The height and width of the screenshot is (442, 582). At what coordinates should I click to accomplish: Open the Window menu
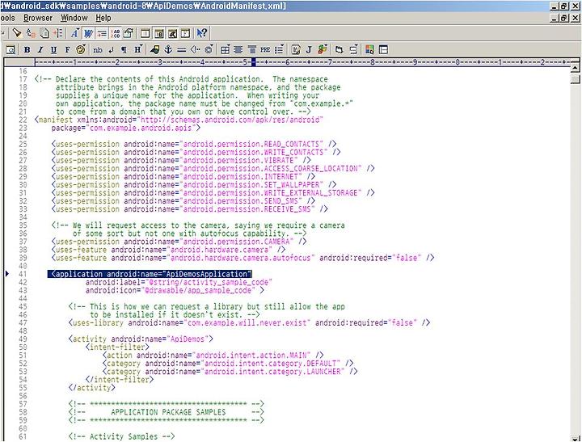[74, 18]
